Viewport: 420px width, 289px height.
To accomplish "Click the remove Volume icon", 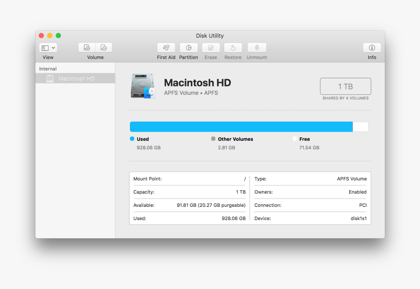I will click(104, 47).
